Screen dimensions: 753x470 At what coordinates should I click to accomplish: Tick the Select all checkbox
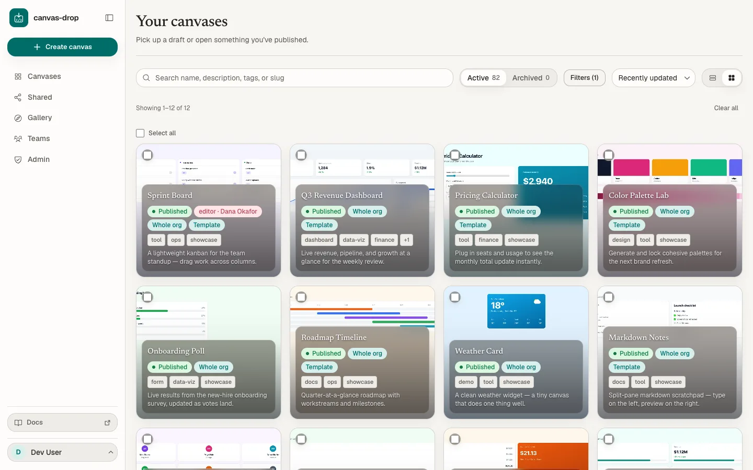[140, 133]
